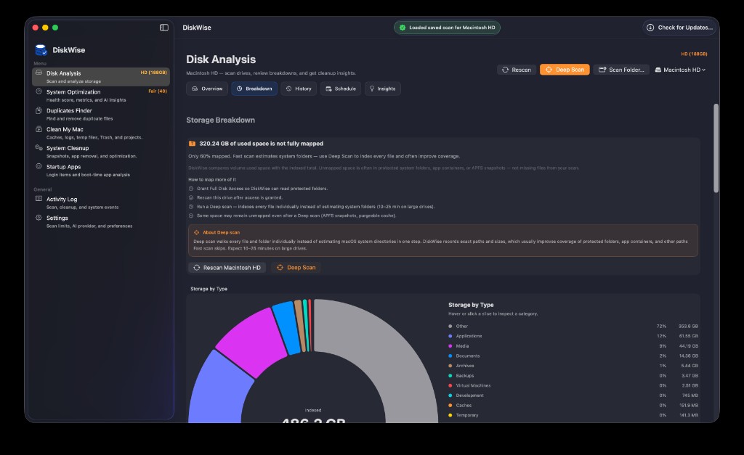Click the Fair (40) health badge
The width and height of the screenshot is (744, 455).
[x=158, y=91]
